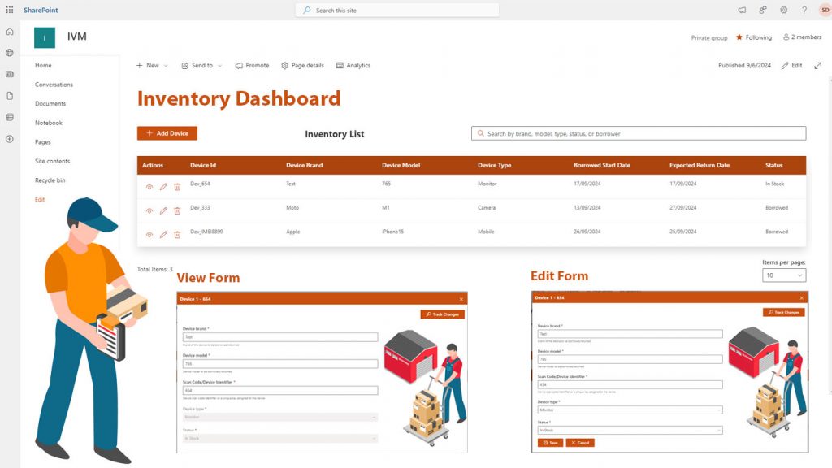Screen dimensions: 832x468
Task: Edit Dev_333 using the pencil icon
Action: coord(163,210)
